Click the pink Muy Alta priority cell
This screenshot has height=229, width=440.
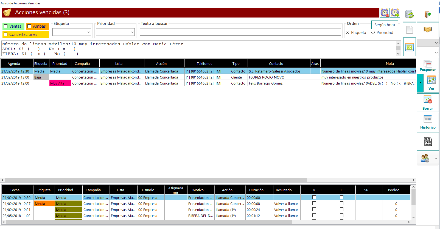(x=60, y=83)
